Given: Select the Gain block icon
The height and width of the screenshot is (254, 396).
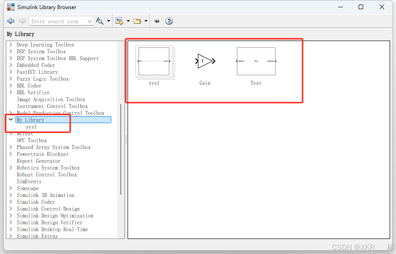Looking at the screenshot, I should click(x=205, y=61).
